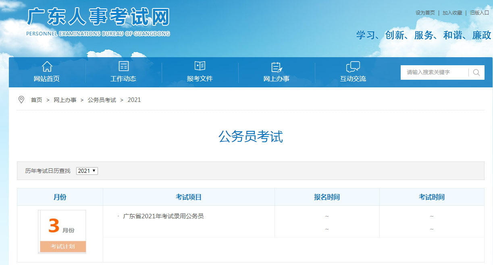Click the 加入收藏 link
The width and height of the screenshot is (493, 265).
coord(452,13)
